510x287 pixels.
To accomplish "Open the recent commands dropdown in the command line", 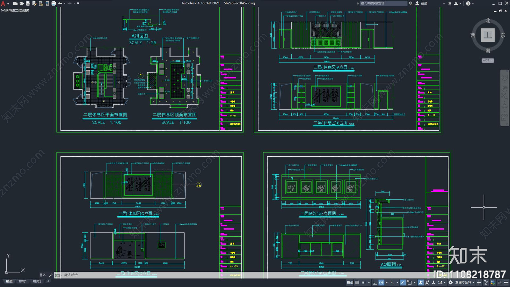I will point(58,275).
